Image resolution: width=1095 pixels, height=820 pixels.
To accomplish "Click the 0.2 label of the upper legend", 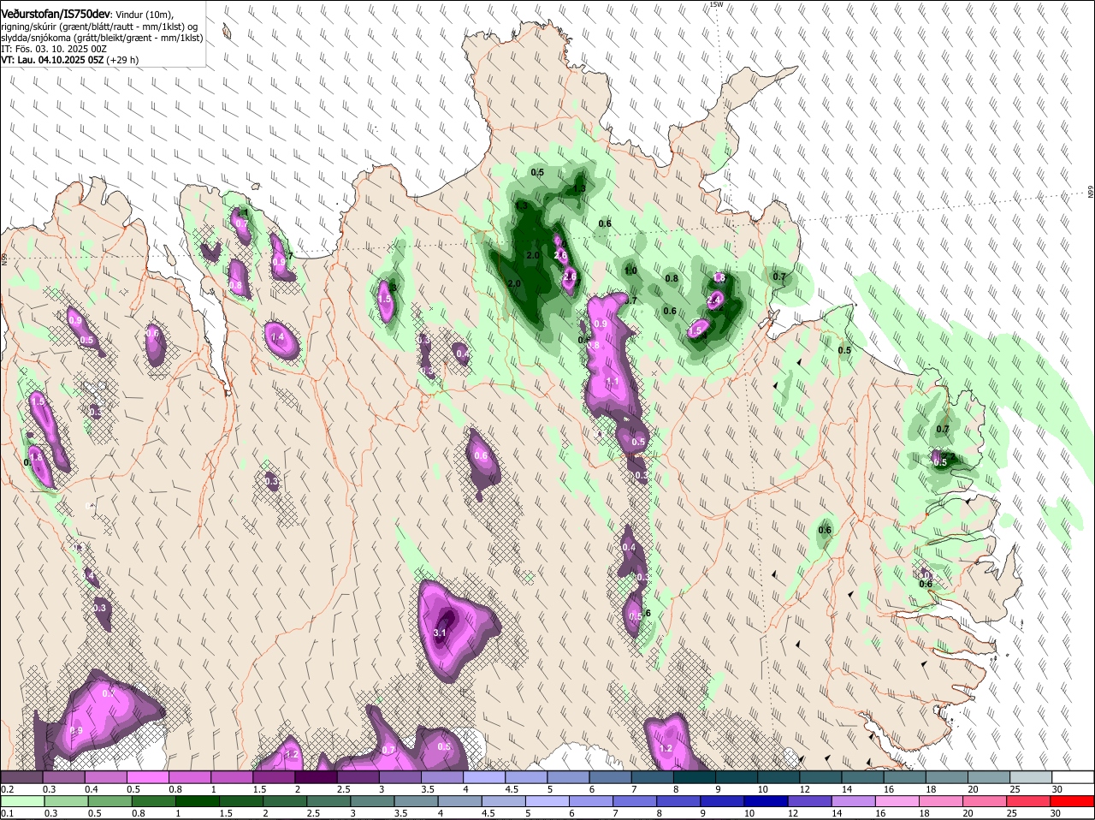I will (x=7, y=789).
